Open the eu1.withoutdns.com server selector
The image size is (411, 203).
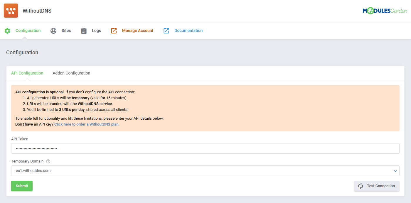206,170
